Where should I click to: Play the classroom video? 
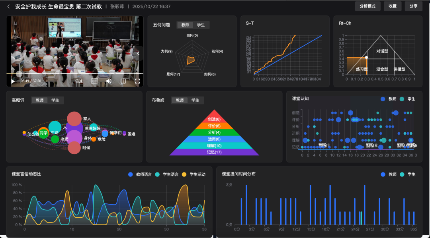pos(13,81)
